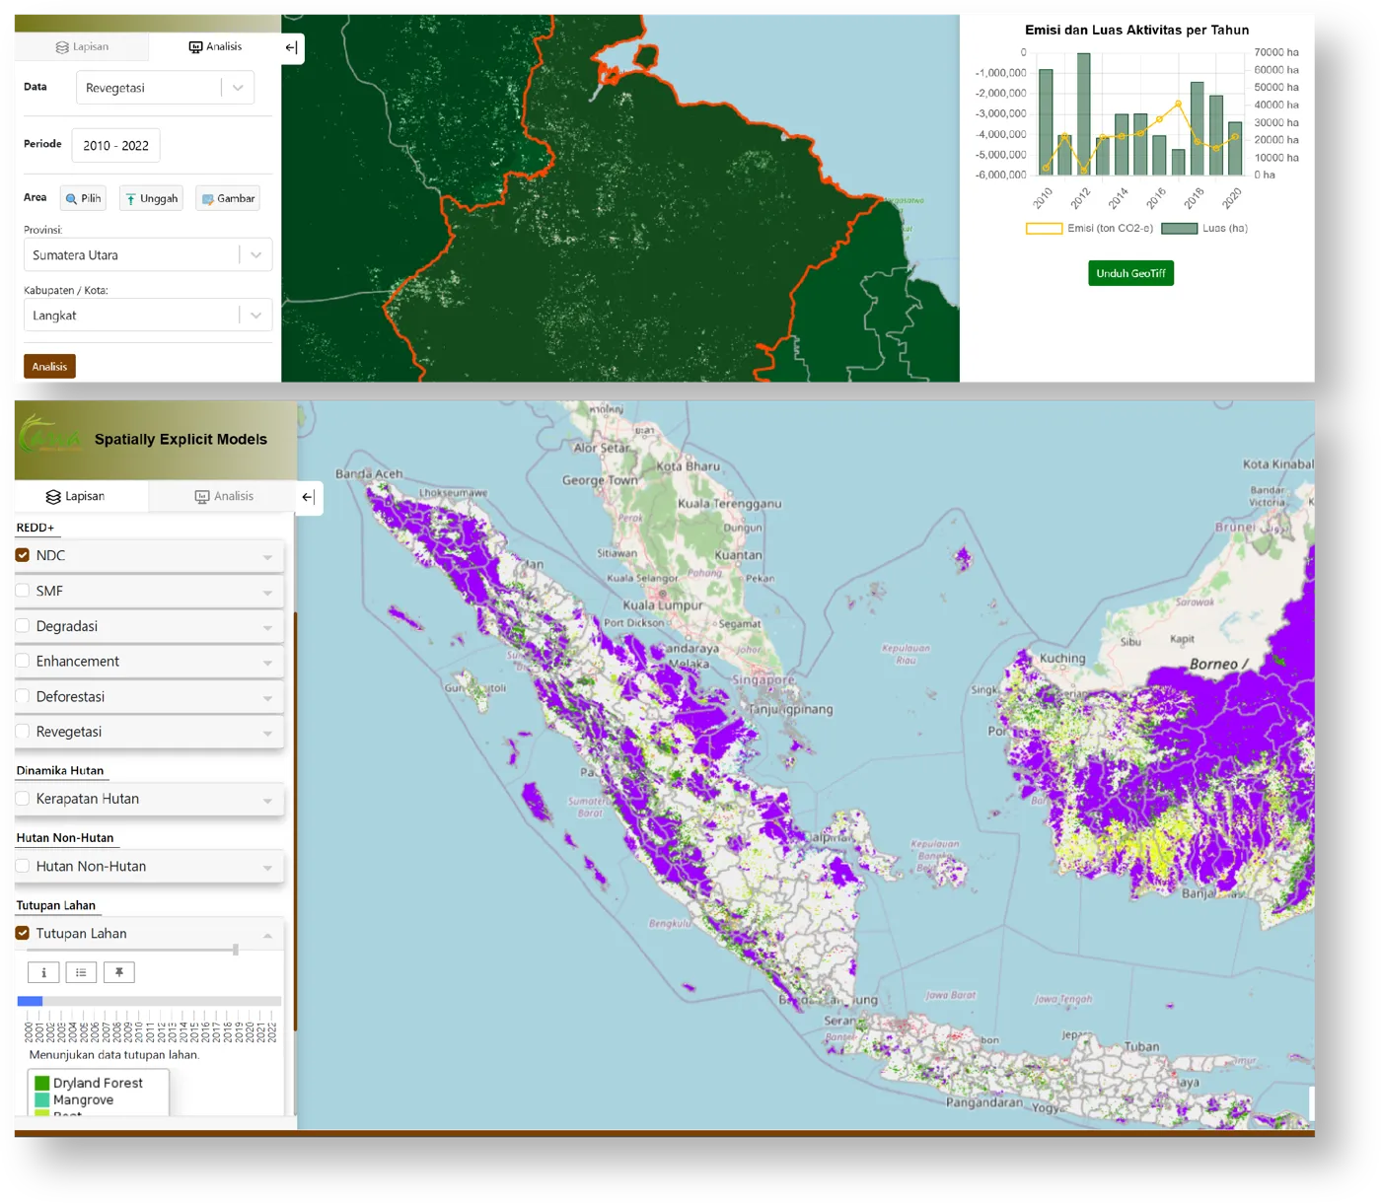Expand the SMF layer options arrow

(x=267, y=593)
